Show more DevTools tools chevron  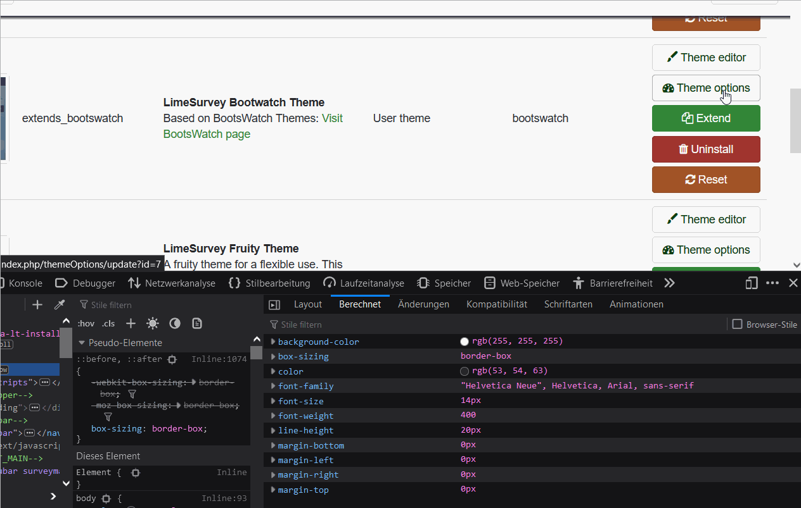[x=669, y=283]
